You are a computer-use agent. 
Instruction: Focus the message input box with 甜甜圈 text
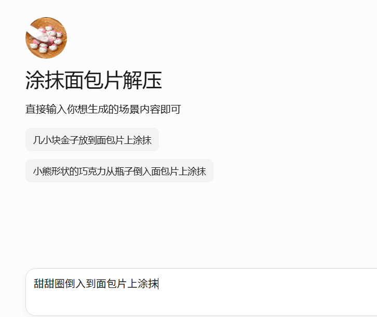coord(201,292)
